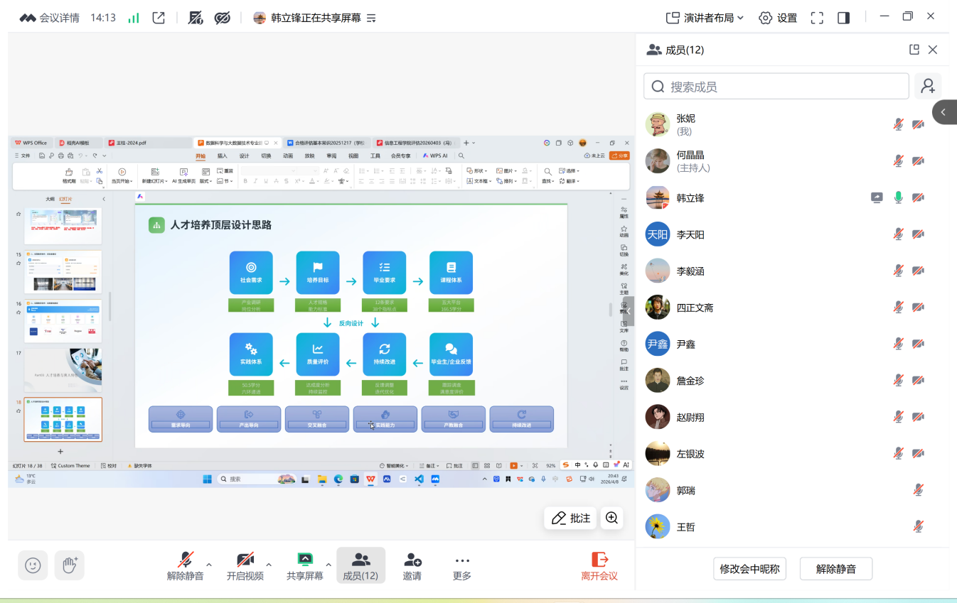Unmute microphone in the bottom toolbar
957x603 pixels.
pyautogui.click(x=186, y=565)
